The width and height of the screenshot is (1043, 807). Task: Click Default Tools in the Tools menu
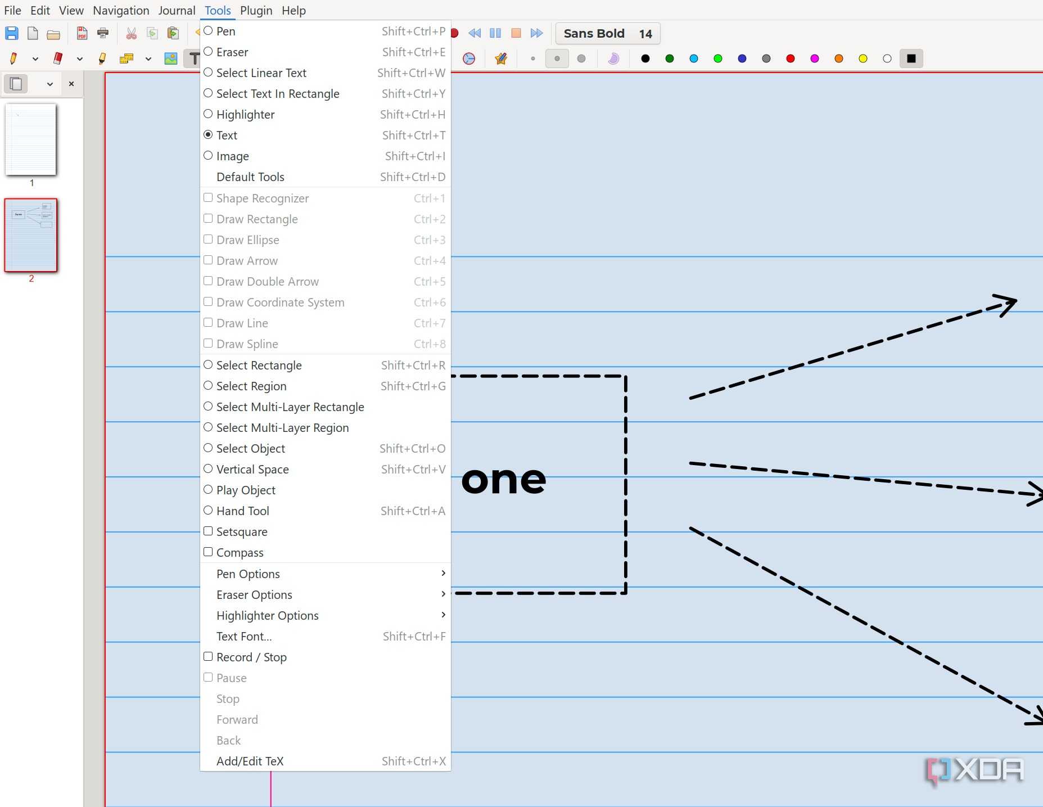(326, 177)
